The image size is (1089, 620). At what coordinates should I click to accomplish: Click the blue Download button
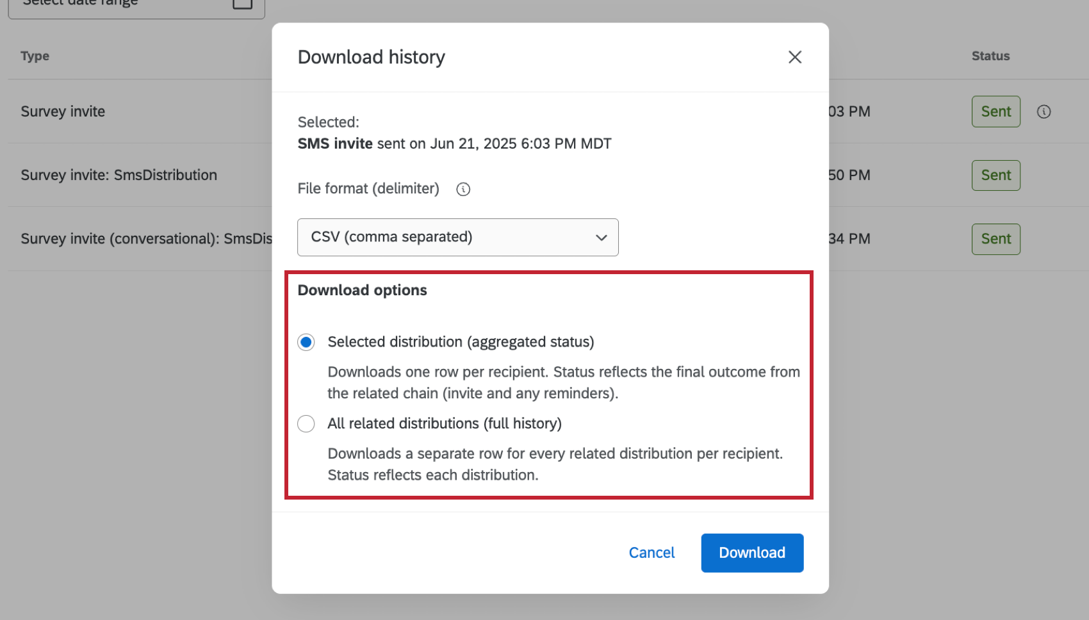(752, 553)
